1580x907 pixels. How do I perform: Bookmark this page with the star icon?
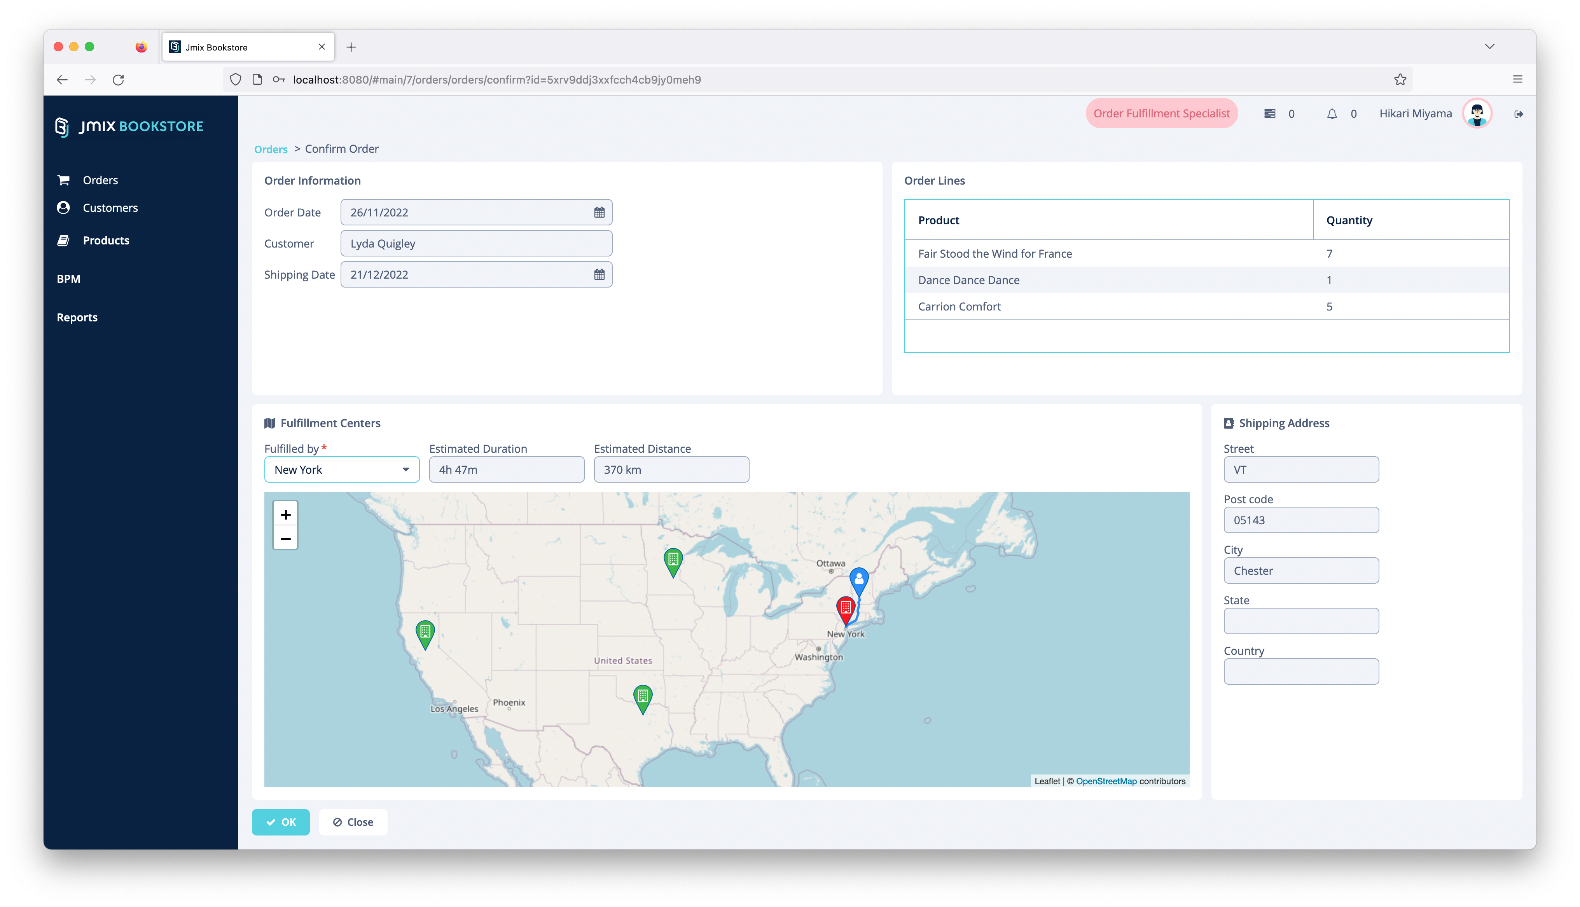pos(1400,79)
